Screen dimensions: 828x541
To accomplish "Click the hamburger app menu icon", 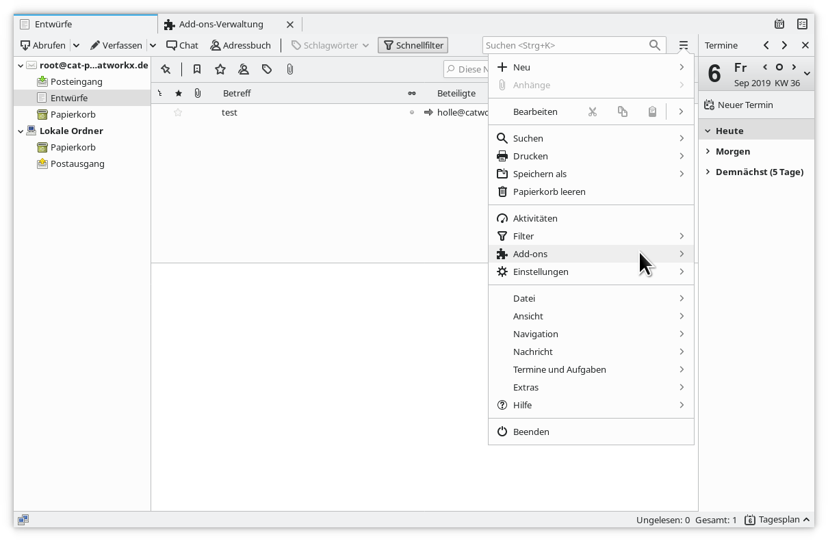I will [x=683, y=45].
